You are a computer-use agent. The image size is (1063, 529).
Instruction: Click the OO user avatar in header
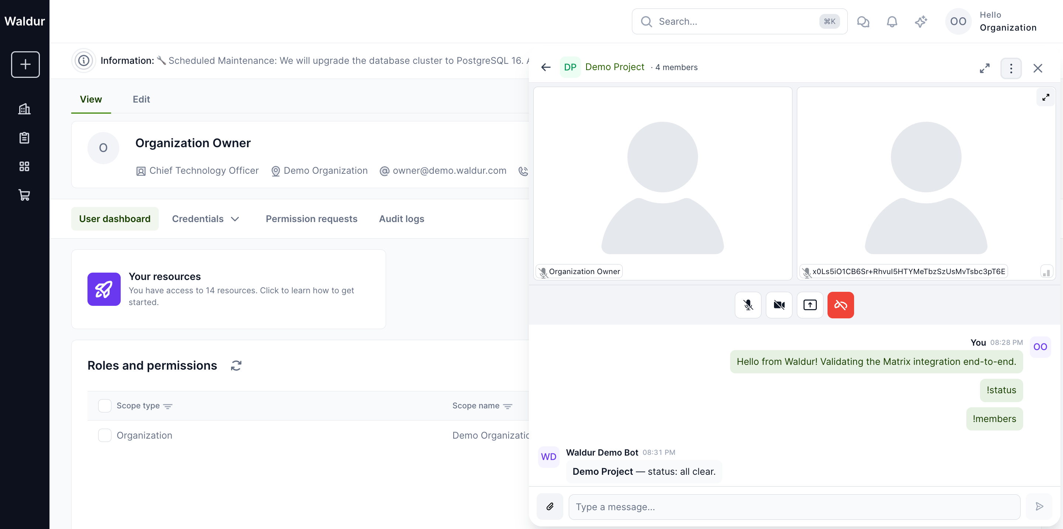958,21
